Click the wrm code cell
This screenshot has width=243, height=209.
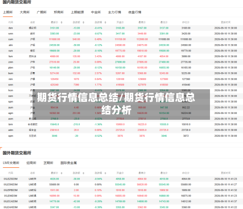coord(11,33)
